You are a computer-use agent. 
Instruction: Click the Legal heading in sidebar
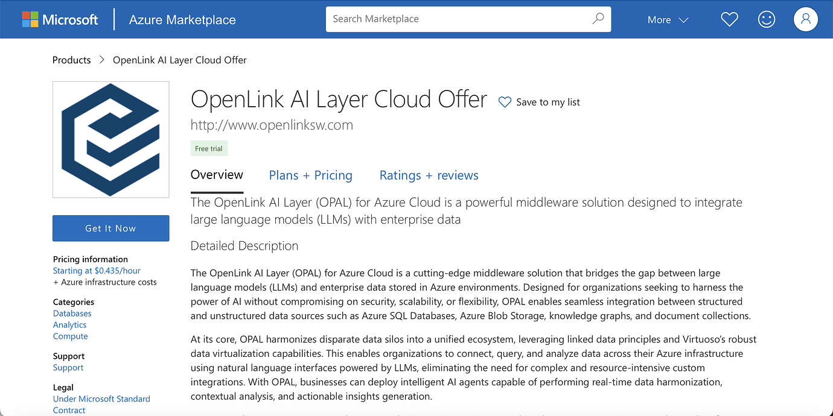click(63, 388)
